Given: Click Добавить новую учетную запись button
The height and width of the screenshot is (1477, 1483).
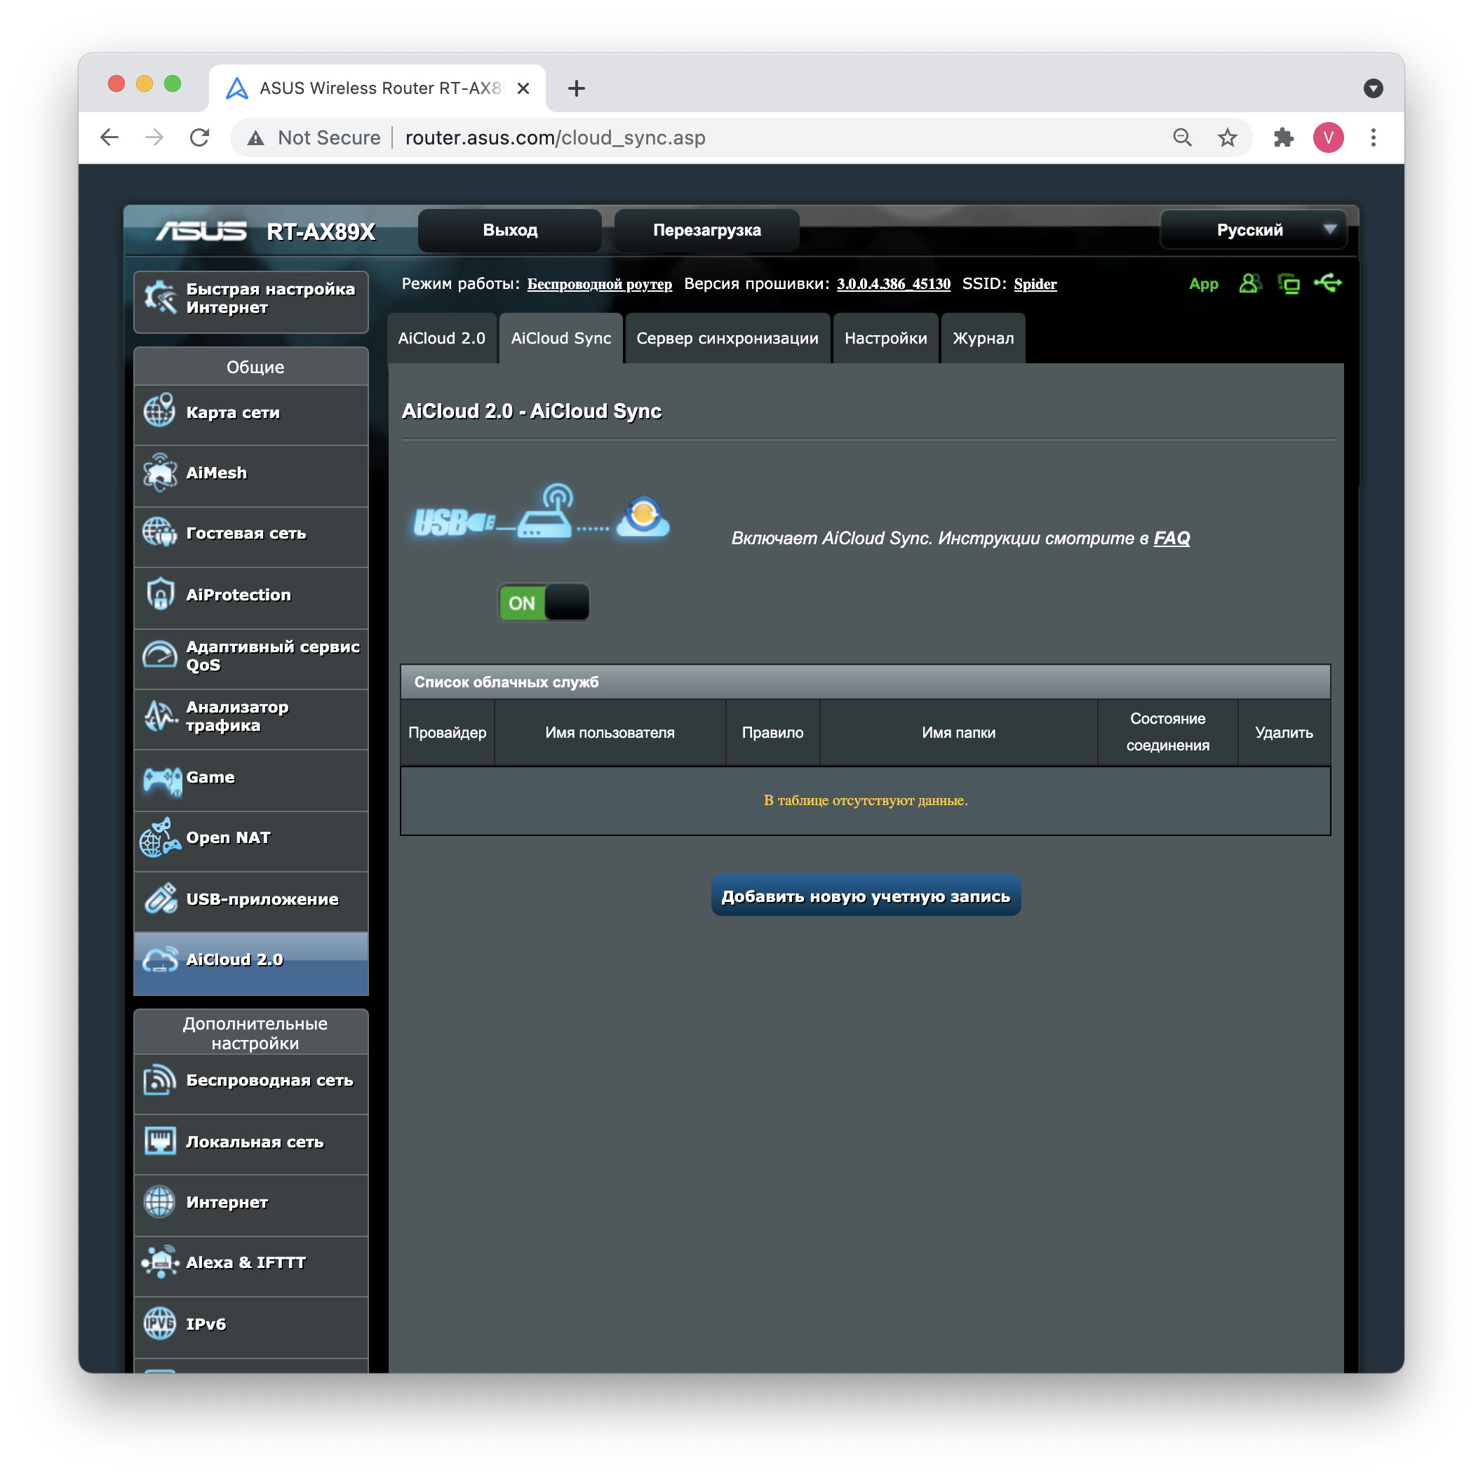Looking at the screenshot, I should [x=866, y=896].
